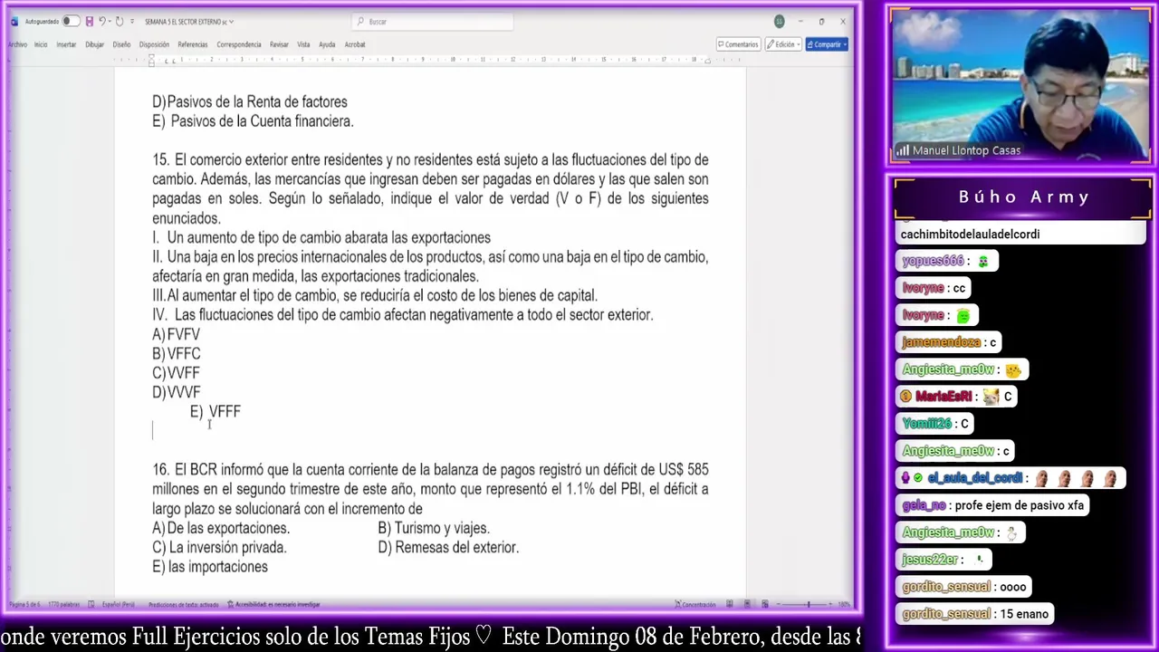This screenshot has height=652, width=1159.
Task: Click answer option A) FVFV
Action: pos(176,334)
